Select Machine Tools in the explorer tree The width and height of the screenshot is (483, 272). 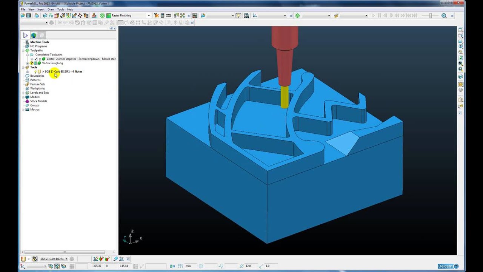pyautogui.click(x=40, y=42)
